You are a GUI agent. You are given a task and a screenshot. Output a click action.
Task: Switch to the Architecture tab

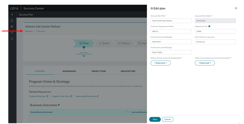128,71
